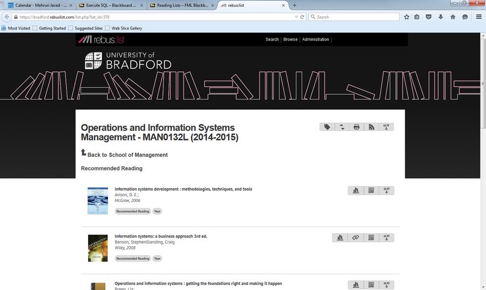Click the citation export icon in list toolbar
The width and height of the screenshot is (486, 290).
click(x=386, y=127)
